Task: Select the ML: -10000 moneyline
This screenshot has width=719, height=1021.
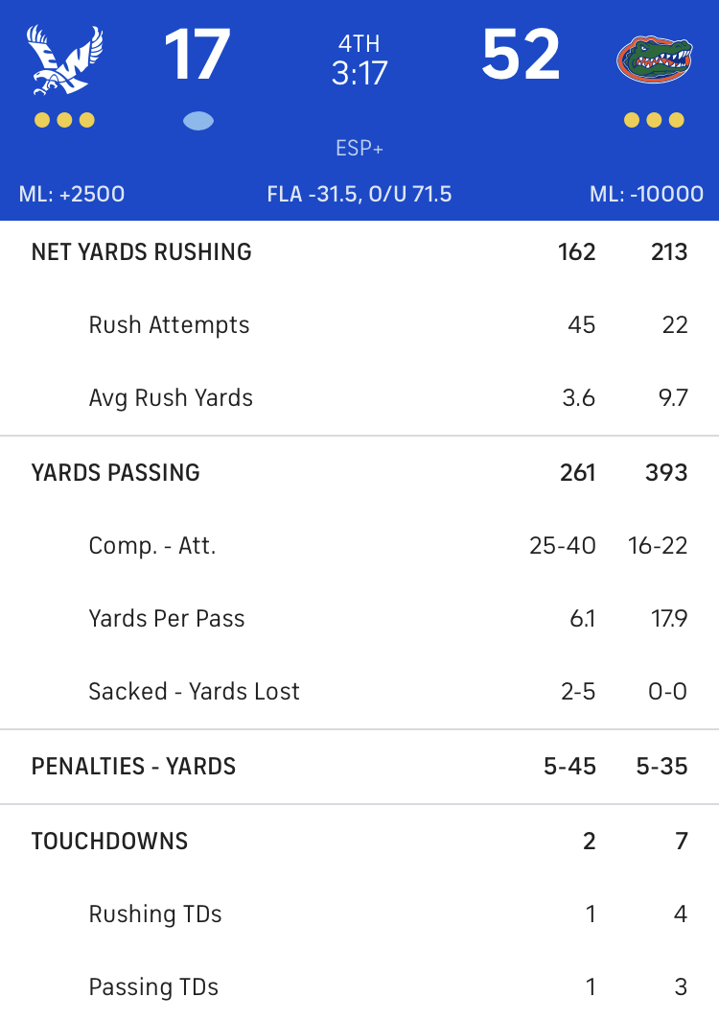Action: tap(646, 194)
